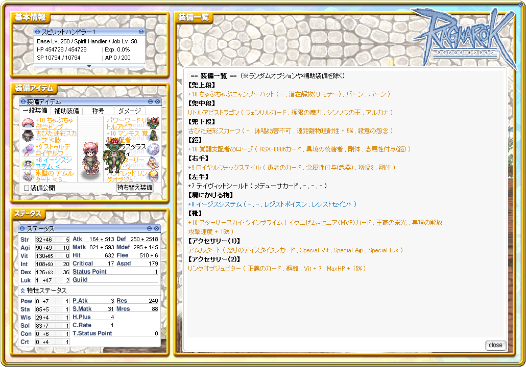
Task: Click the ice wall Amulet accessory icon
Action: coord(28,176)
